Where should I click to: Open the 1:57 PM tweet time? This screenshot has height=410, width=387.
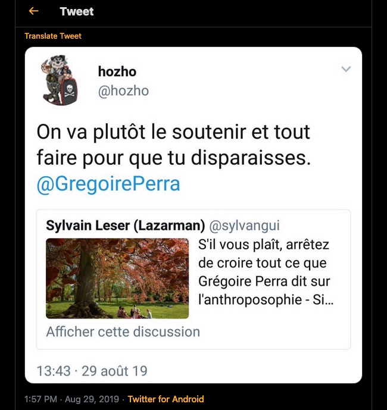(41, 399)
